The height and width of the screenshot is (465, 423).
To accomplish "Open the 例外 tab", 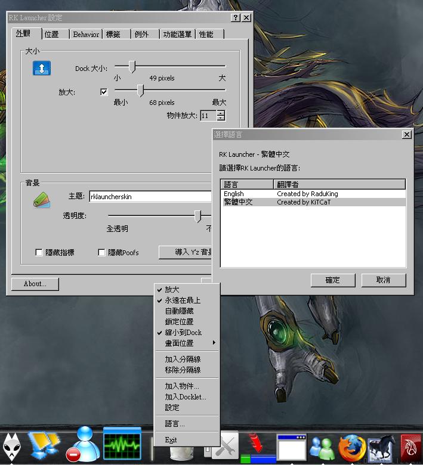I will [145, 35].
